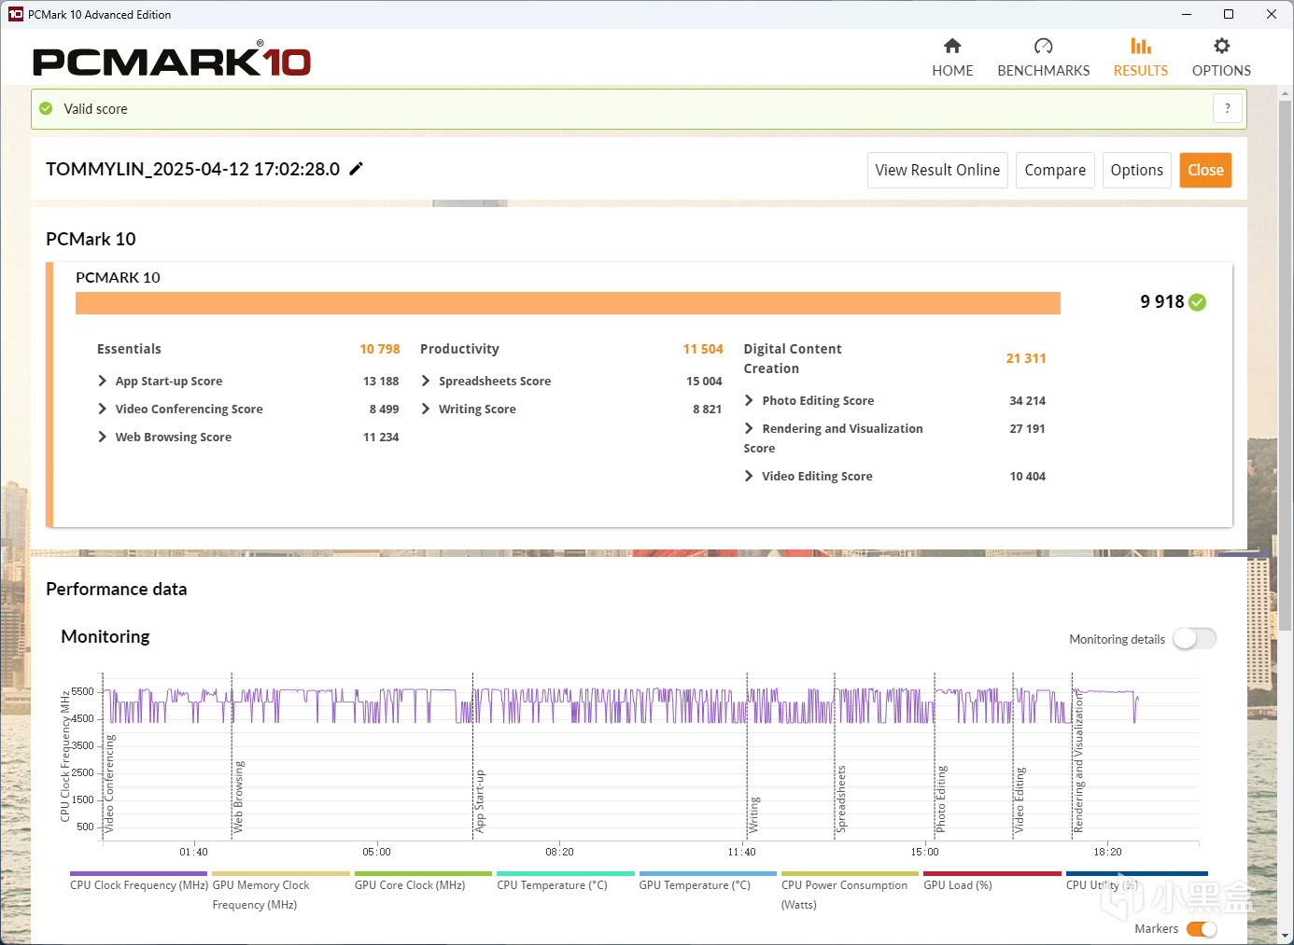Click the scrollbar down arrow
The width and height of the screenshot is (1294, 945).
1285,936
